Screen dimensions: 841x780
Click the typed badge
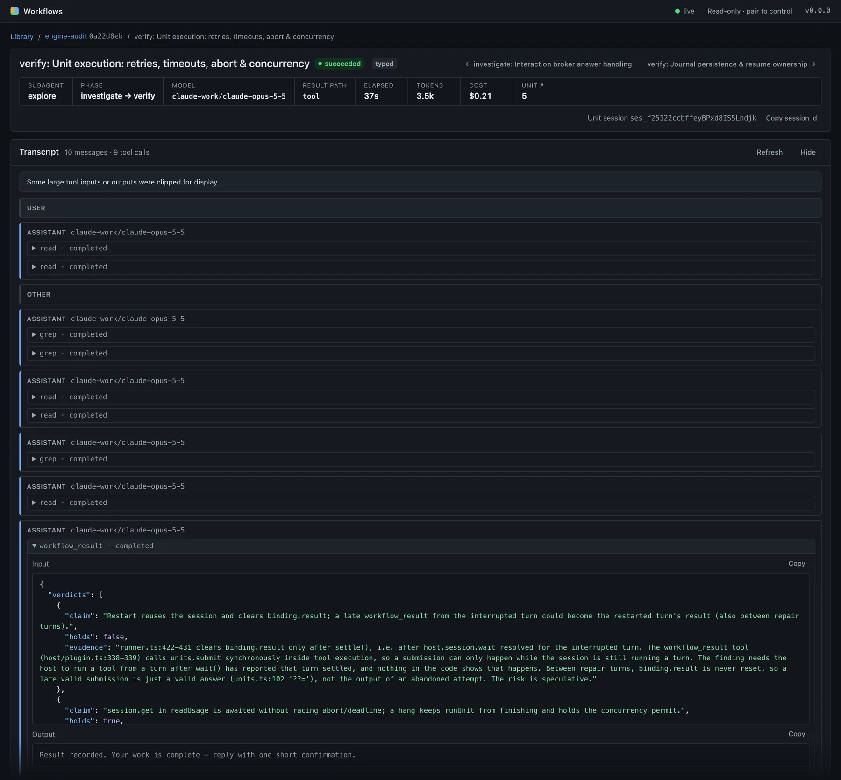[x=384, y=64]
